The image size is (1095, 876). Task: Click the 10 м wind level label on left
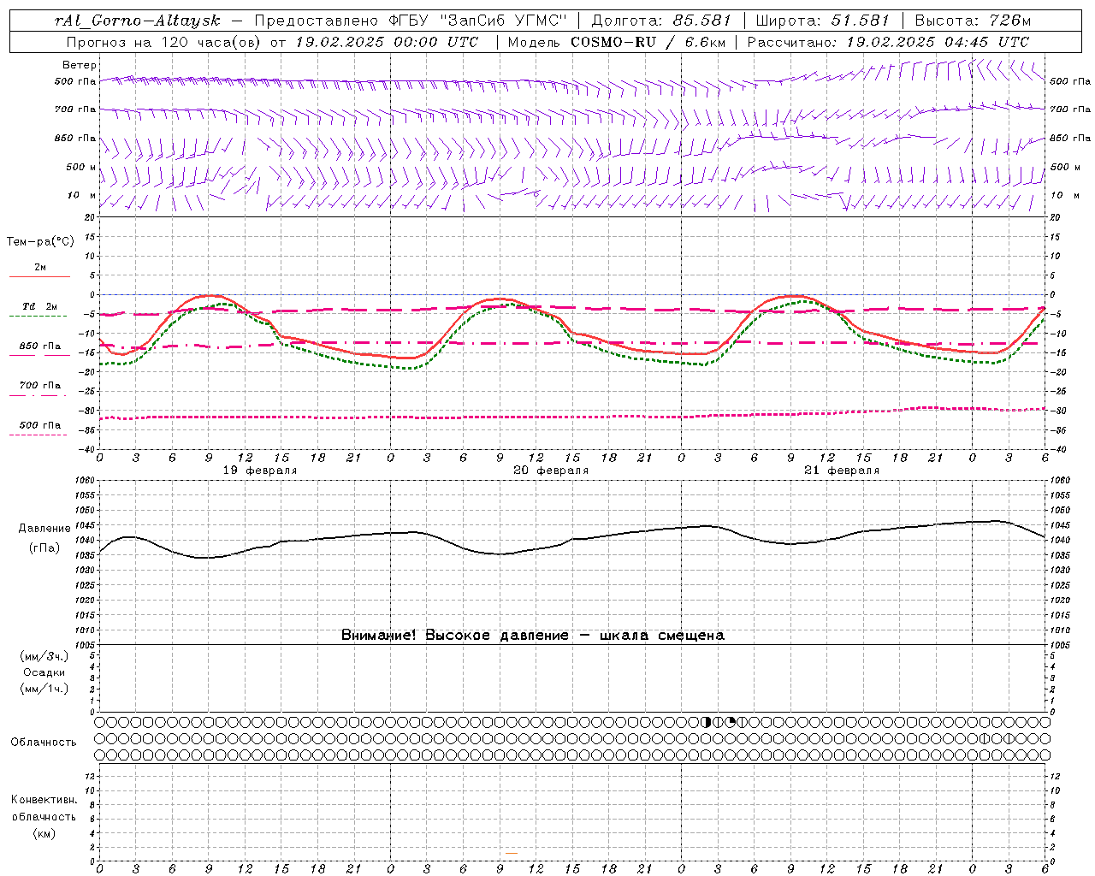[81, 196]
